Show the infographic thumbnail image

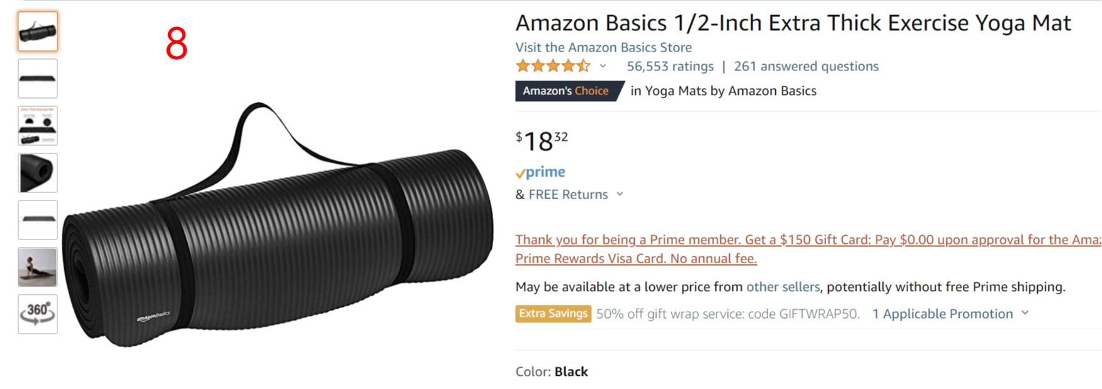38,126
